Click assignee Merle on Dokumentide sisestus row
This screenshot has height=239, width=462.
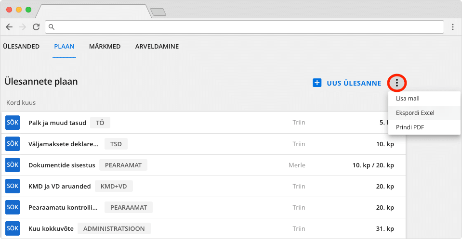(x=297, y=165)
